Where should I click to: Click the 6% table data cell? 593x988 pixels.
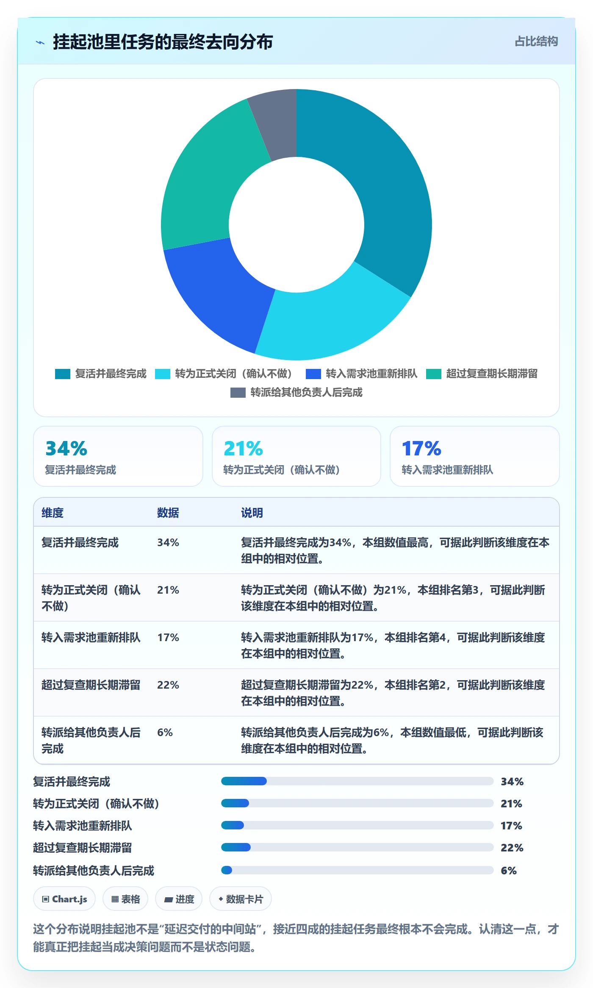165,733
